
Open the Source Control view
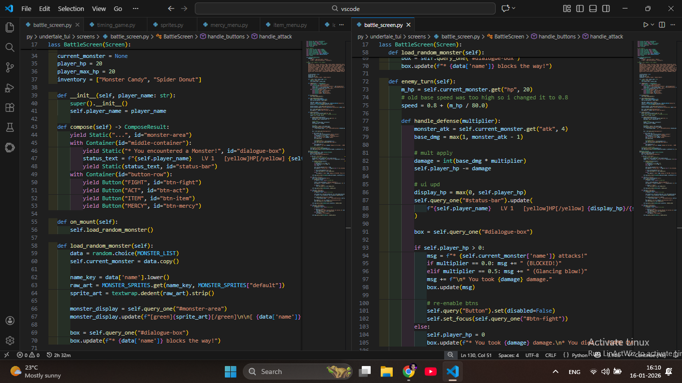[9, 67]
